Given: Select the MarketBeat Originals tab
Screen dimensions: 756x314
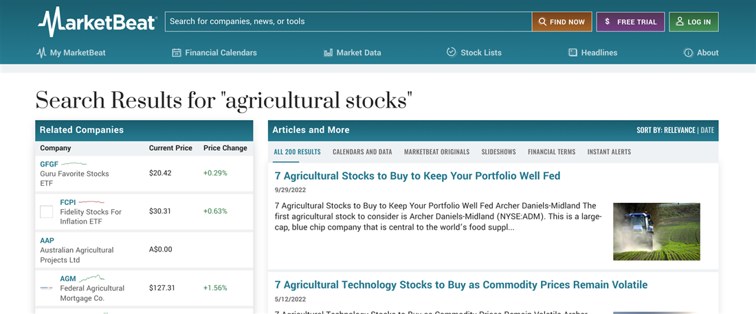Looking at the screenshot, I should pos(436,152).
